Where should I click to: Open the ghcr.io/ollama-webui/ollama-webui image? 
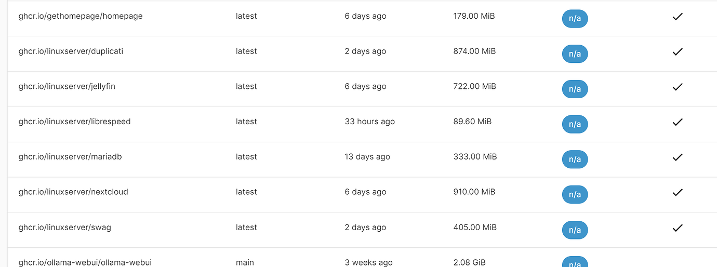pos(85,262)
